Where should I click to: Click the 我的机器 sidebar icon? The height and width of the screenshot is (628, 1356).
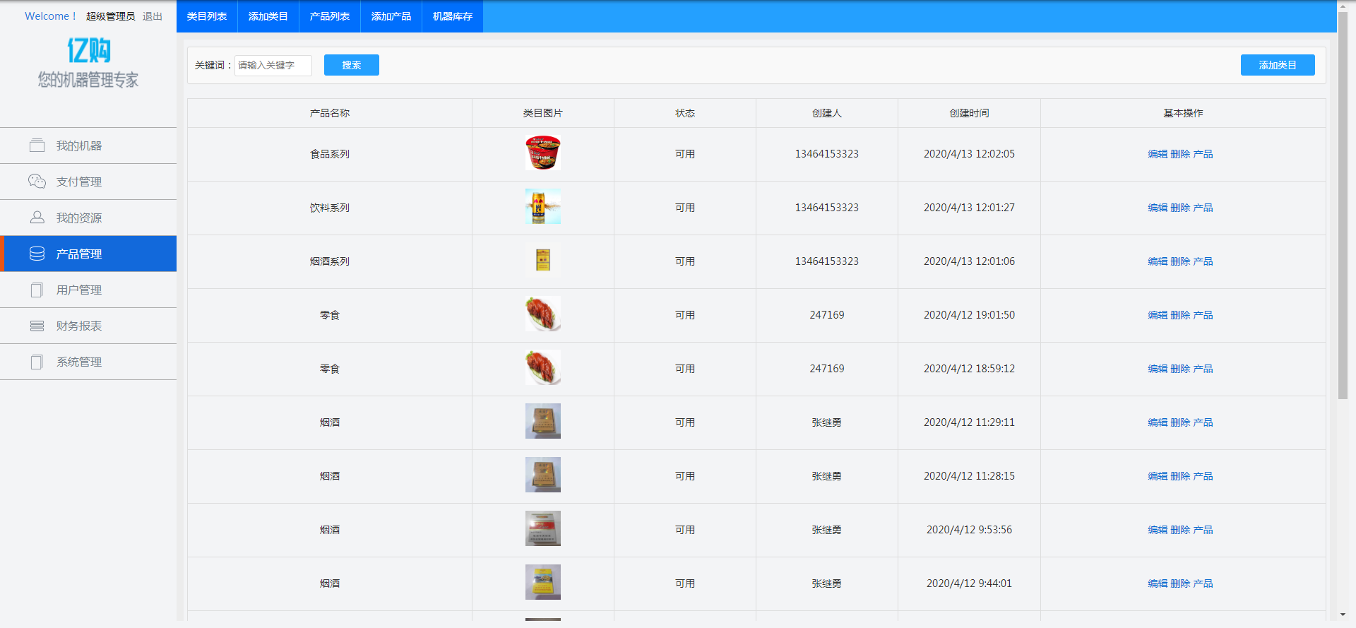[37, 146]
